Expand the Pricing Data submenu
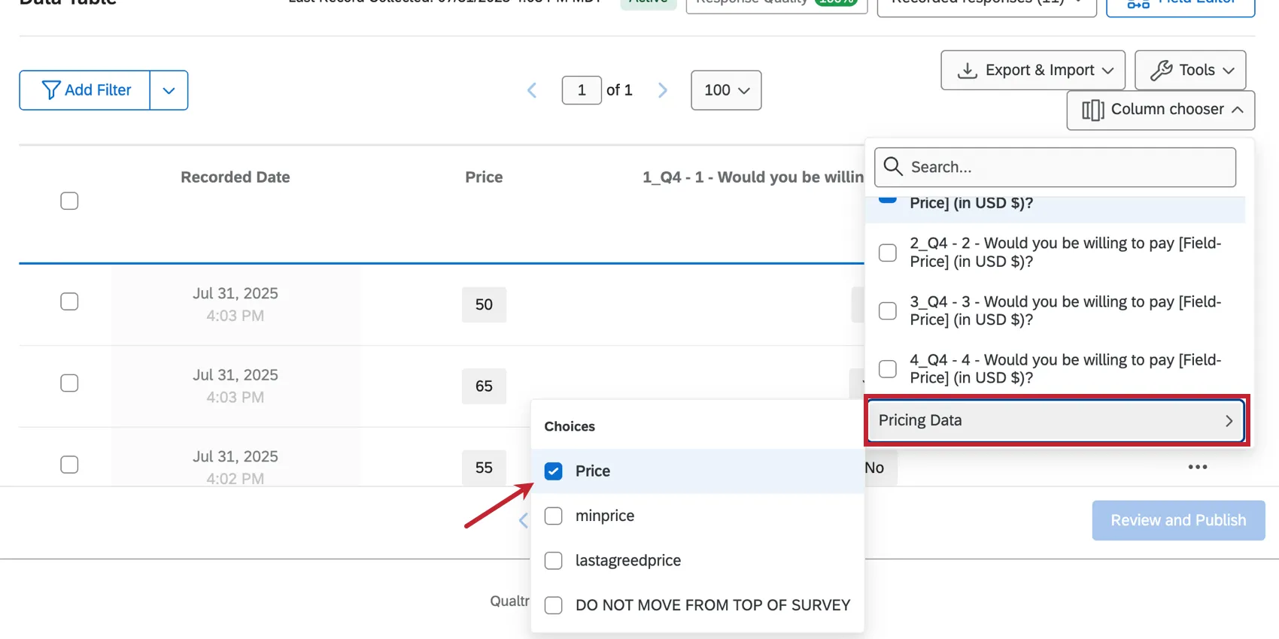 tap(1055, 420)
